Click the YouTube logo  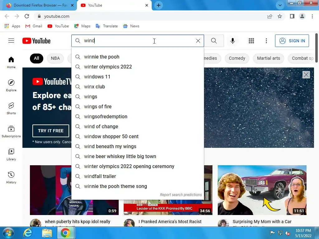[36, 41]
